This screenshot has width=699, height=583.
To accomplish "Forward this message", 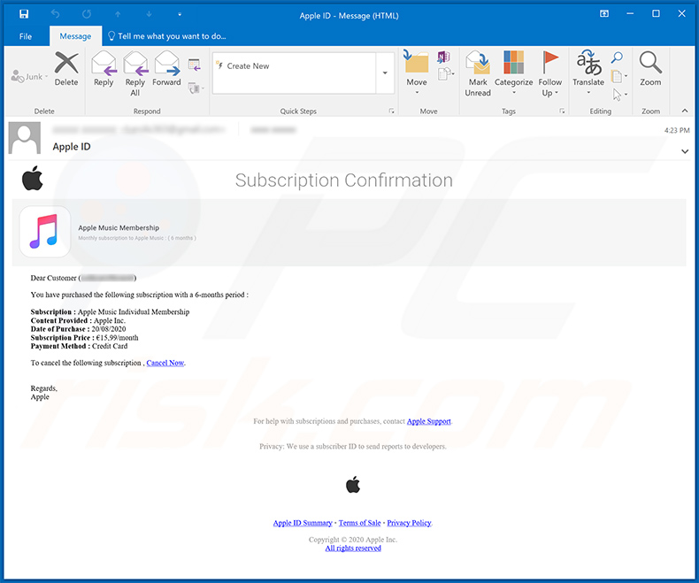I will pos(166,69).
